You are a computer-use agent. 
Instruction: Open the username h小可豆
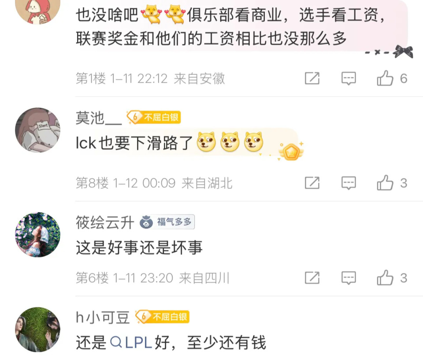pyautogui.click(x=103, y=317)
